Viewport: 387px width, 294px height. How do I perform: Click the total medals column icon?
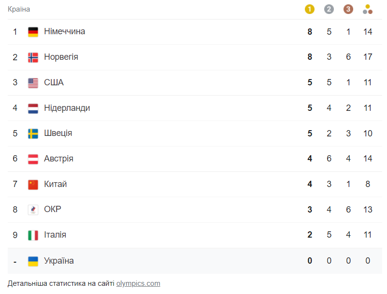(368, 8)
